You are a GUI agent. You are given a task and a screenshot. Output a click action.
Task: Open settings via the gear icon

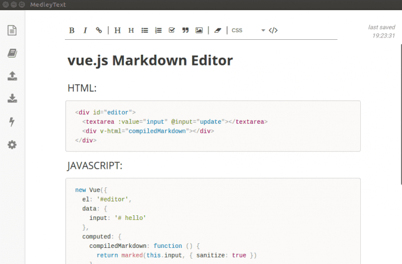[12, 144]
